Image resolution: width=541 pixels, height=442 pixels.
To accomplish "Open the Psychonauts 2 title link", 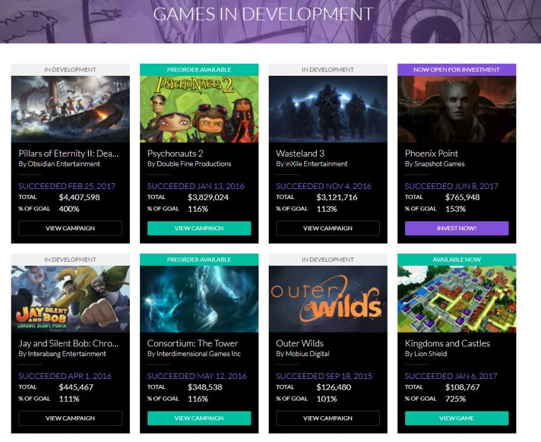I will [x=176, y=153].
